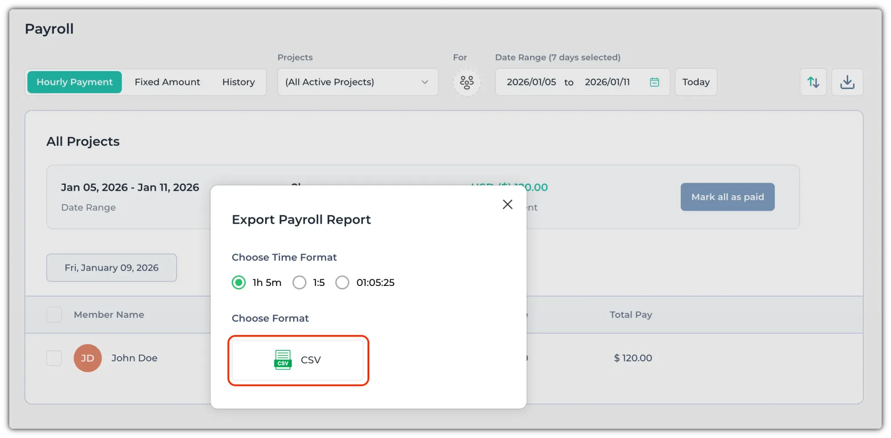Choose the 01:05:25 time format

(342, 283)
